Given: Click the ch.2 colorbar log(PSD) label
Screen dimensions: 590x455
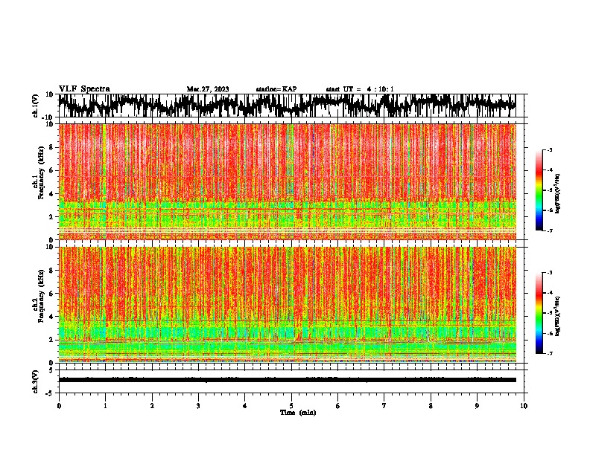Looking at the screenshot, I should [x=557, y=316].
